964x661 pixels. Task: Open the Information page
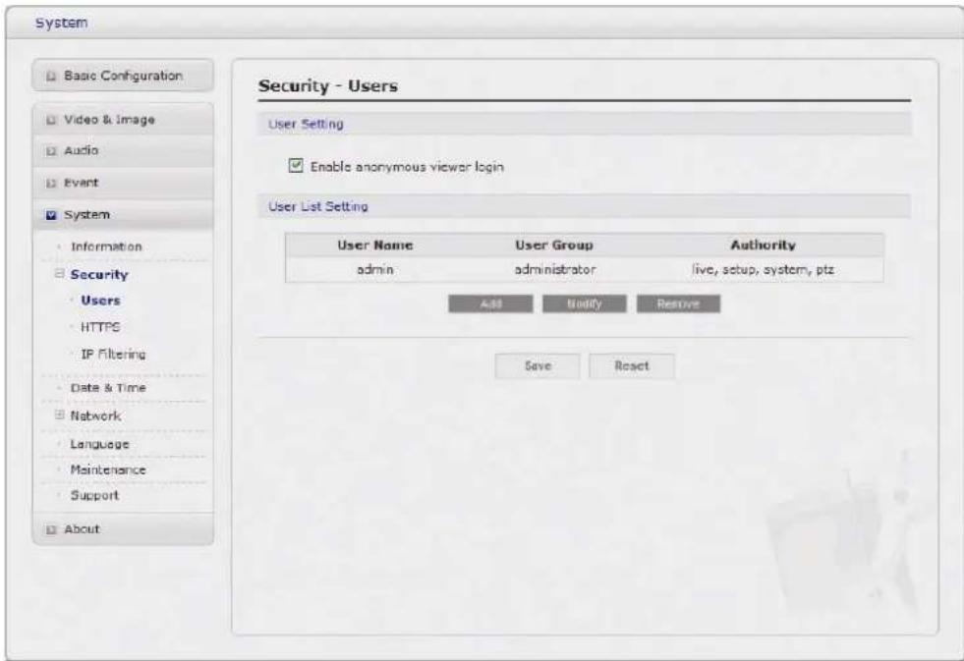point(106,247)
